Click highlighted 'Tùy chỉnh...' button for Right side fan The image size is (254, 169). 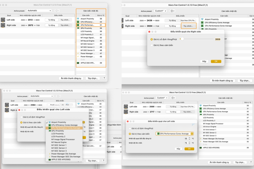(188, 26)
